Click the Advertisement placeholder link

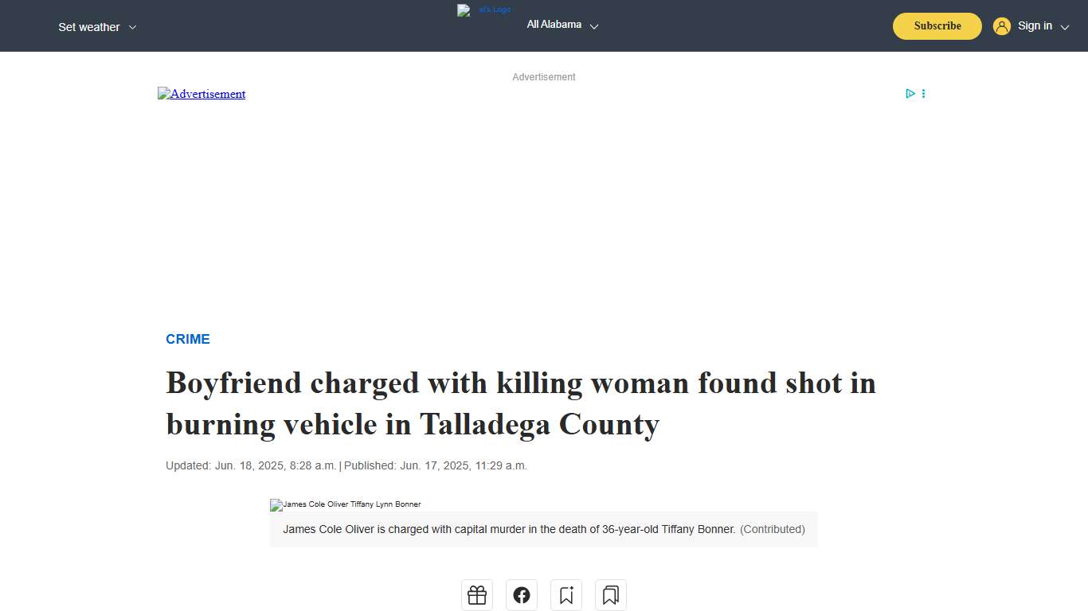[202, 94]
